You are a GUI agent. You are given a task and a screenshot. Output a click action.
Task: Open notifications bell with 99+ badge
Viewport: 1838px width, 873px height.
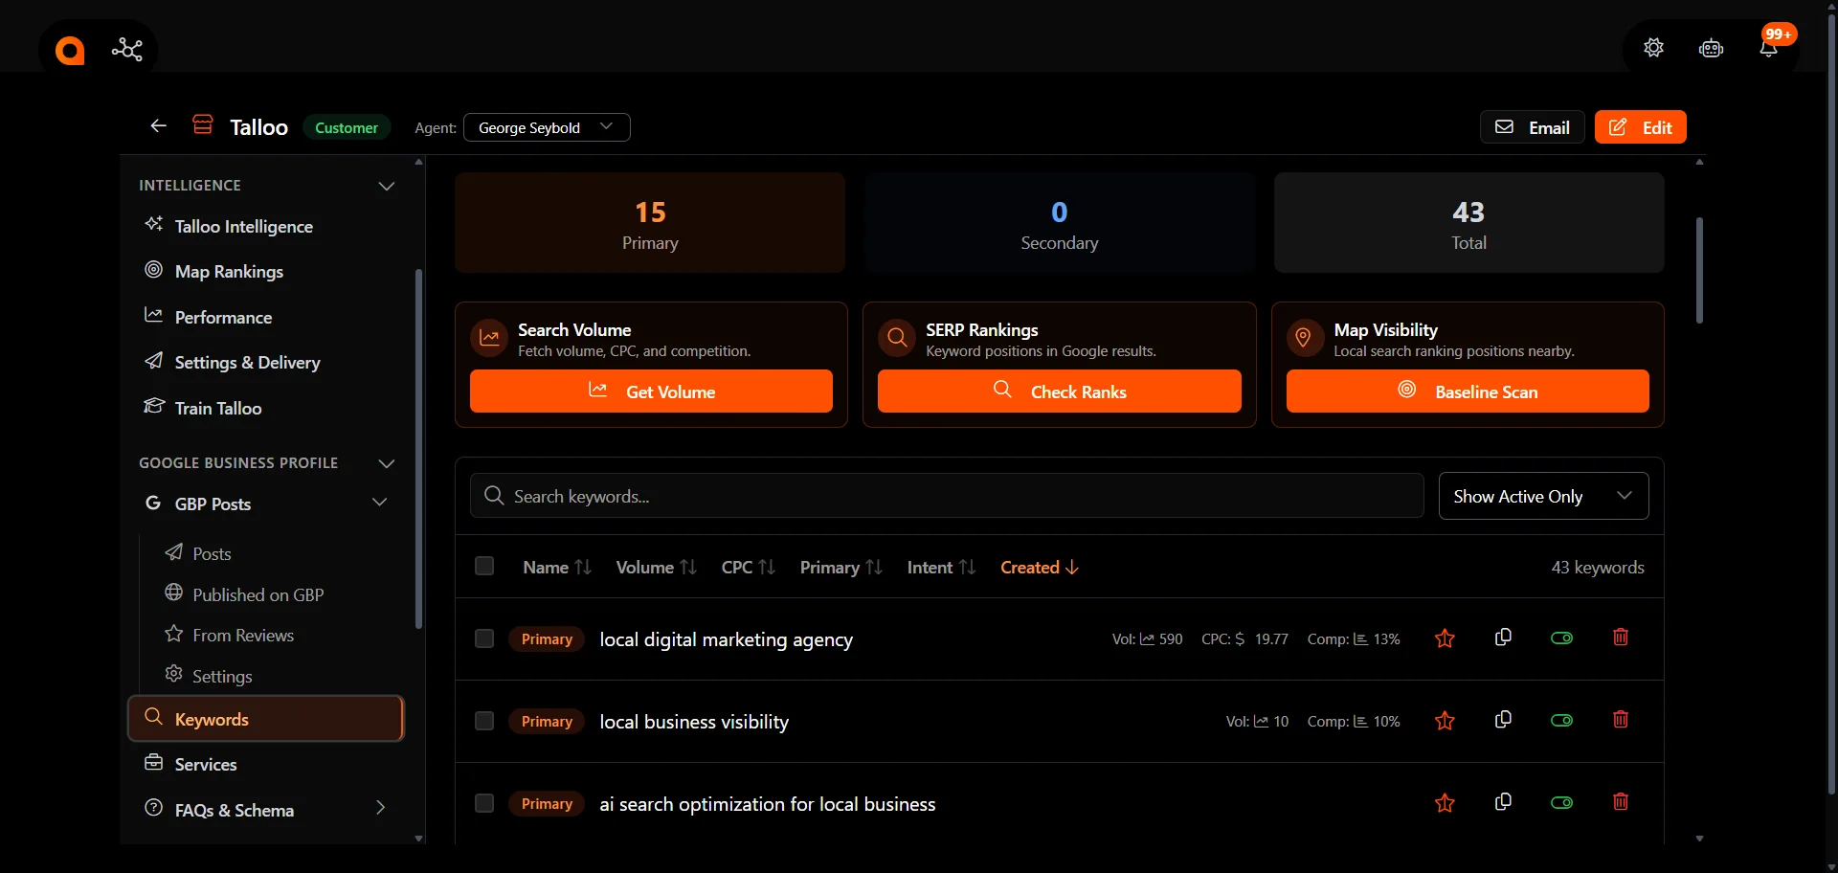1769,47
